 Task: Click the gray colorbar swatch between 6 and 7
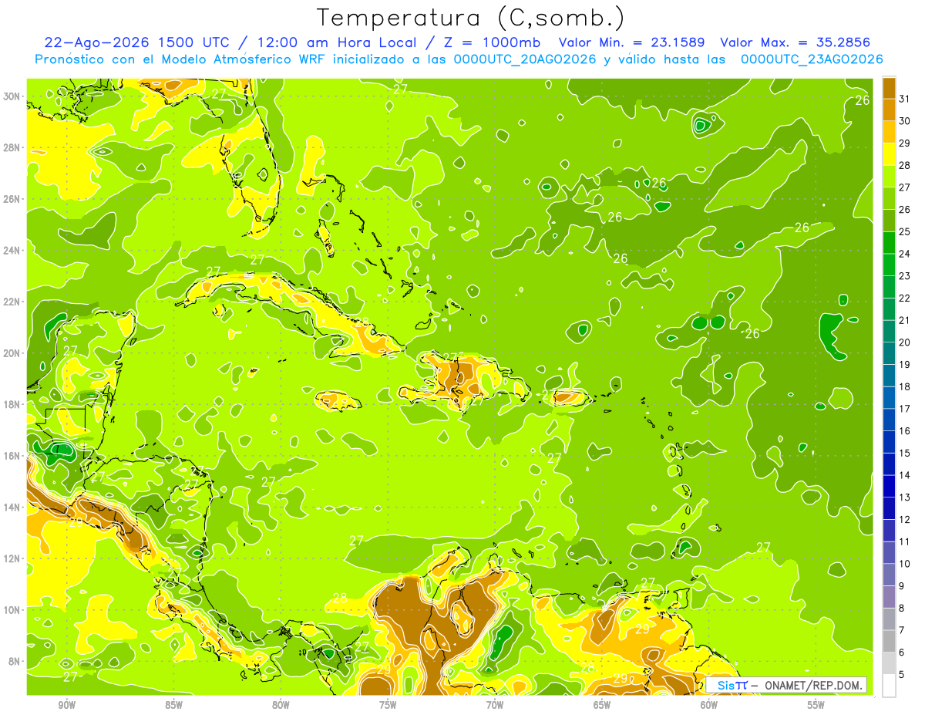pyautogui.click(x=889, y=642)
